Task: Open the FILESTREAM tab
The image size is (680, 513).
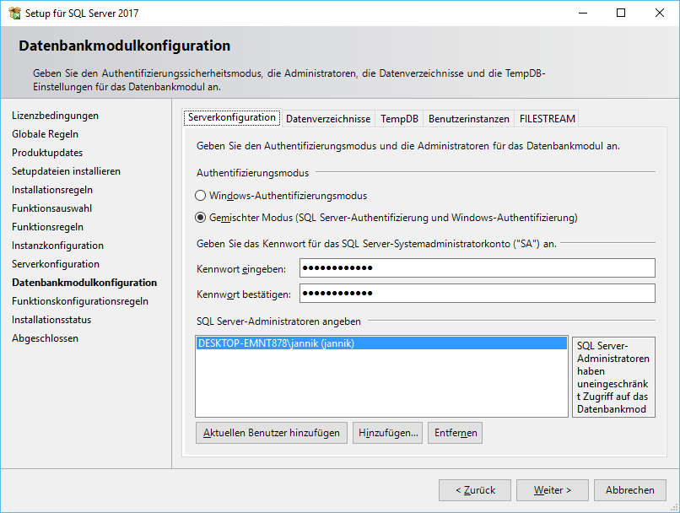Action: 547,119
